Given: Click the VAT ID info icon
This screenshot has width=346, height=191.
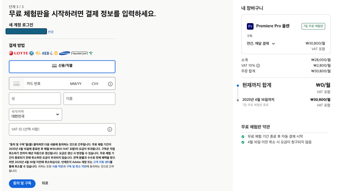Looking at the screenshot, I should (x=109, y=129).
